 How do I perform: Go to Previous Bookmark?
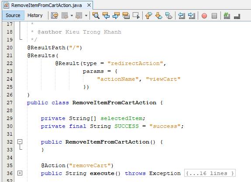point(148,16)
